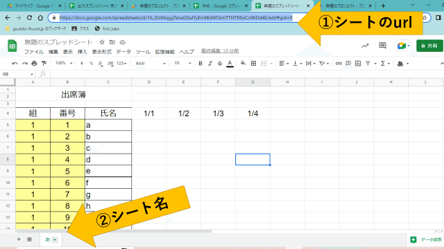This screenshot has height=249, width=444.
Task: Apply currency yen format
Action: (x=82, y=64)
